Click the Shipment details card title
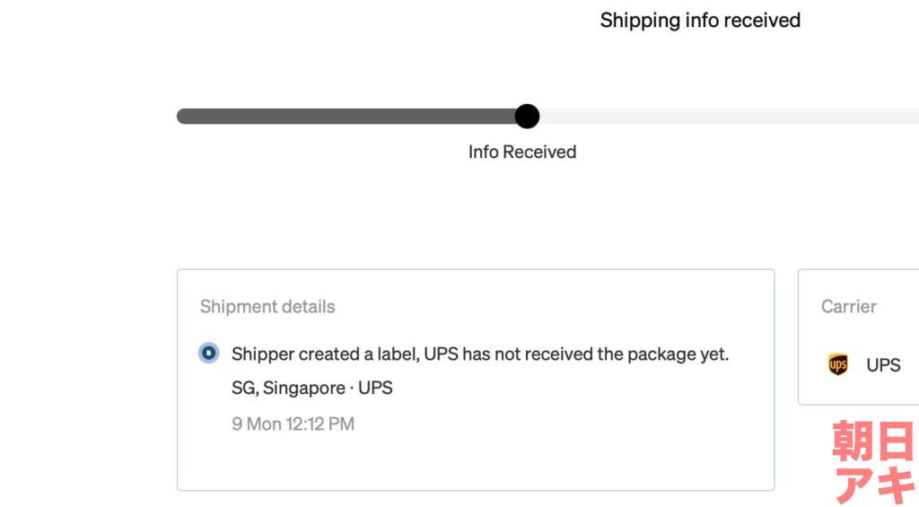 pos(267,307)
